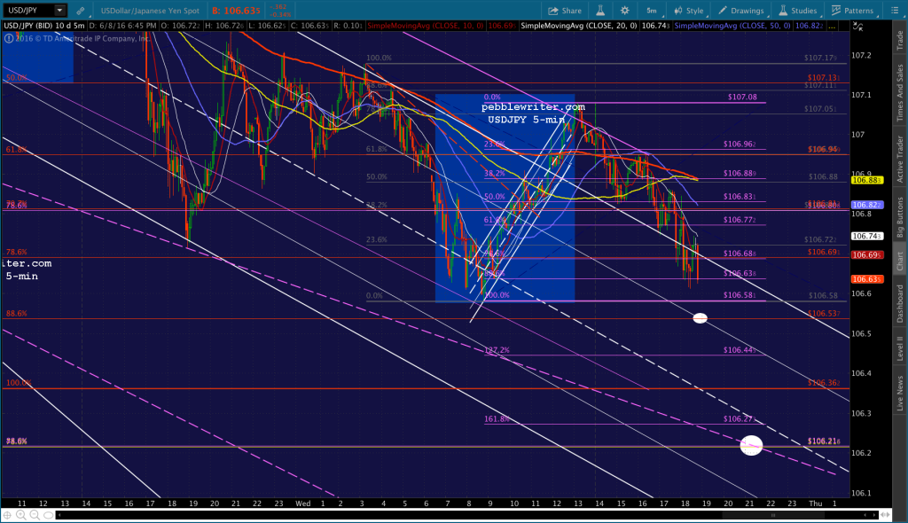Open the Patterns menu

click(x=852, y=11)
